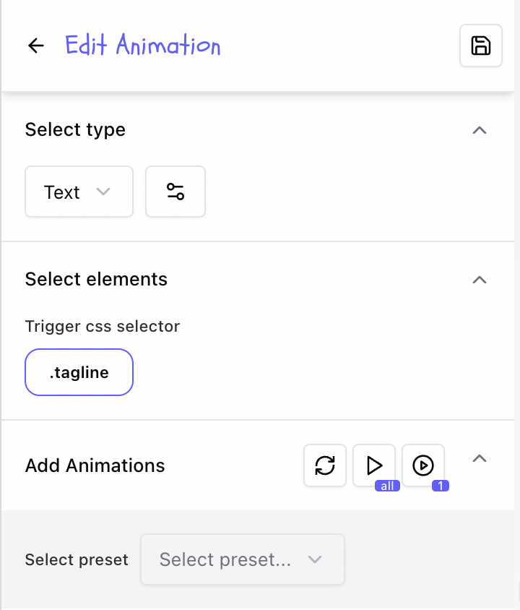Click the Select elements heading

[x=96, y=280]
